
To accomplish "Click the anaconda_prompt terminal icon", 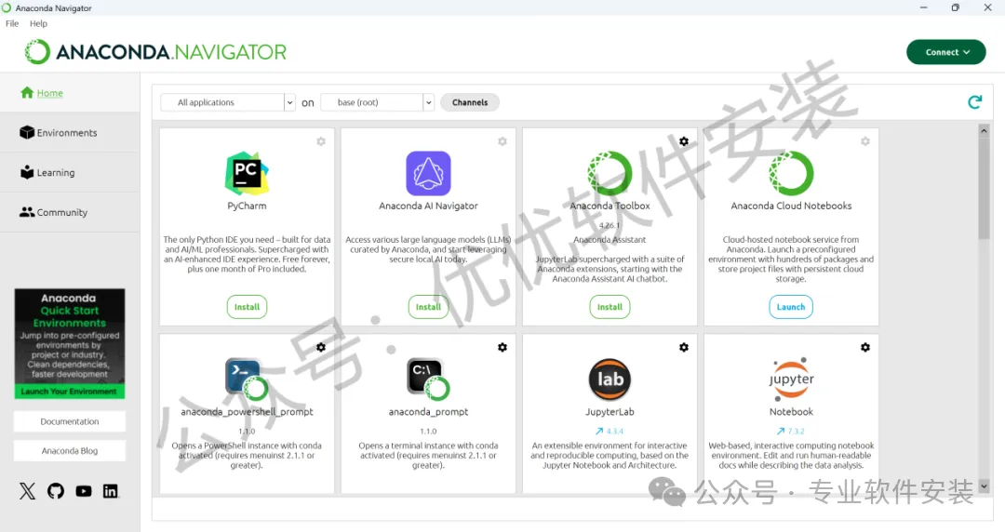I will [x=428, y=379].
